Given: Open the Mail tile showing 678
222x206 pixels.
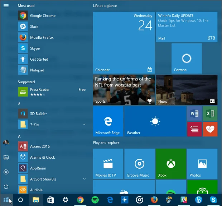Looking at the screenshot, I should [x=187, y=27].
